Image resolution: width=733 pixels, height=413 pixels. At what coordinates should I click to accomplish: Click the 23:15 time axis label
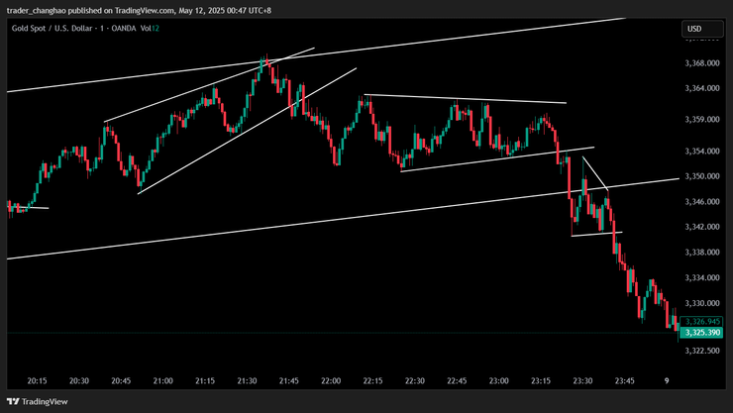(541, 380)
